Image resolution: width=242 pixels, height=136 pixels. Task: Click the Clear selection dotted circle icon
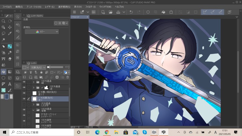pyautogui.click(x=148, y=12)
